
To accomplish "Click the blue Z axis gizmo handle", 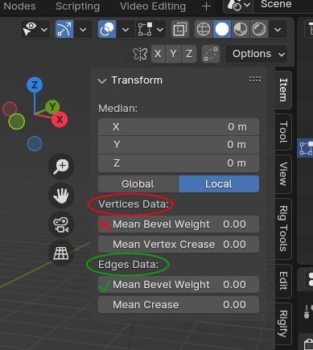I will (35, 85).
